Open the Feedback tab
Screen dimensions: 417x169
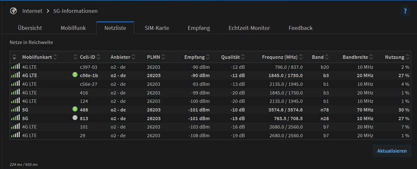tap(301, 28)
